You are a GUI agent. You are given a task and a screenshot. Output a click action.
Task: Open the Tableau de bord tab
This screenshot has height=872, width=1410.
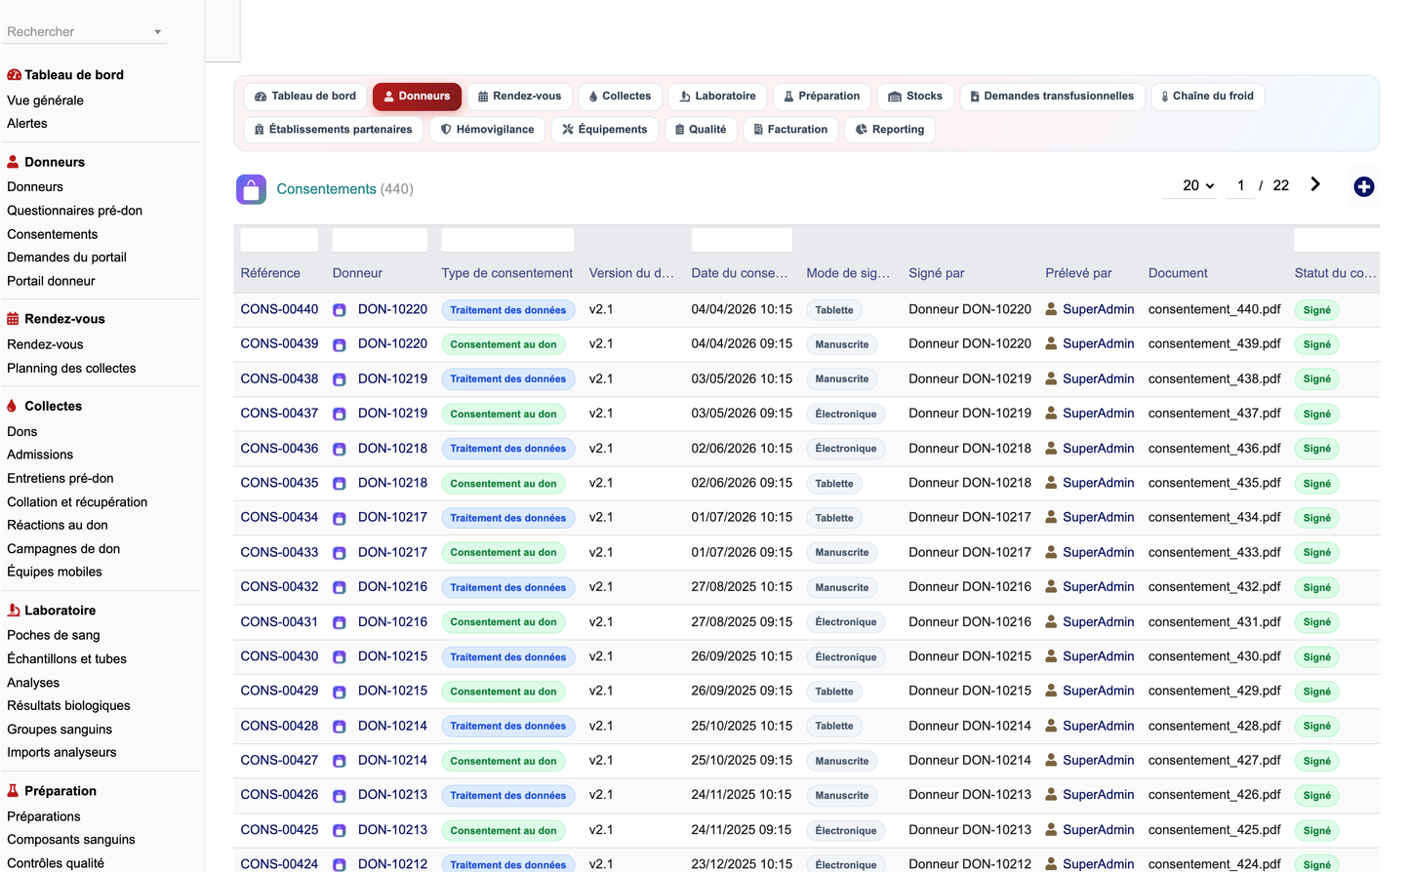click(x=305, y=97)
